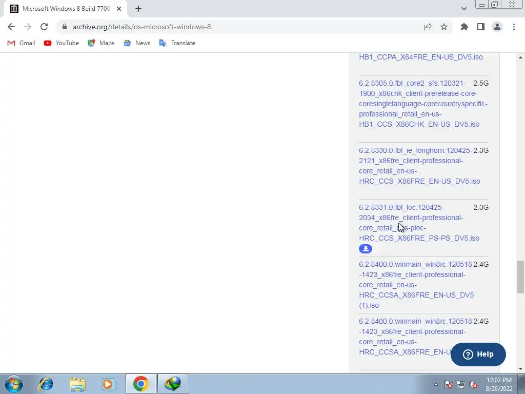The width and height of the screenshot is (525, 394).
Task: Open the Help chat button
Action: (x=478, y=354)
